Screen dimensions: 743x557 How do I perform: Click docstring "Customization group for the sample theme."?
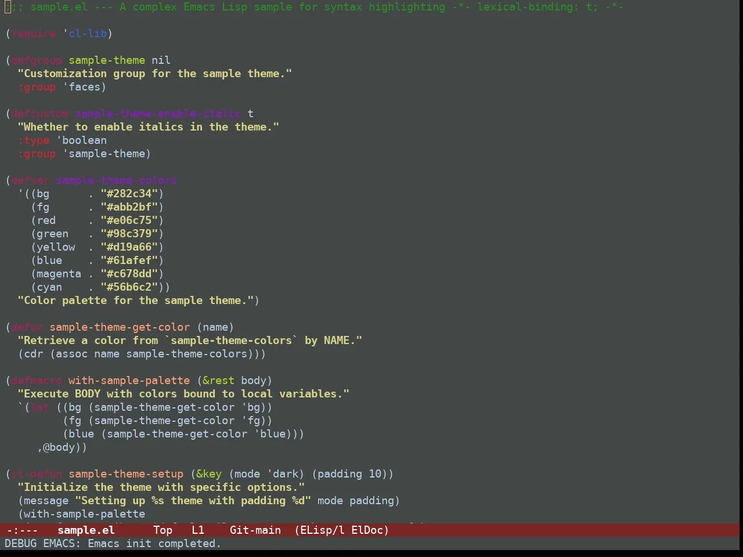(155, 74)
